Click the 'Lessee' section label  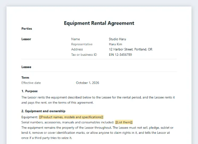[x=26, y=67]
